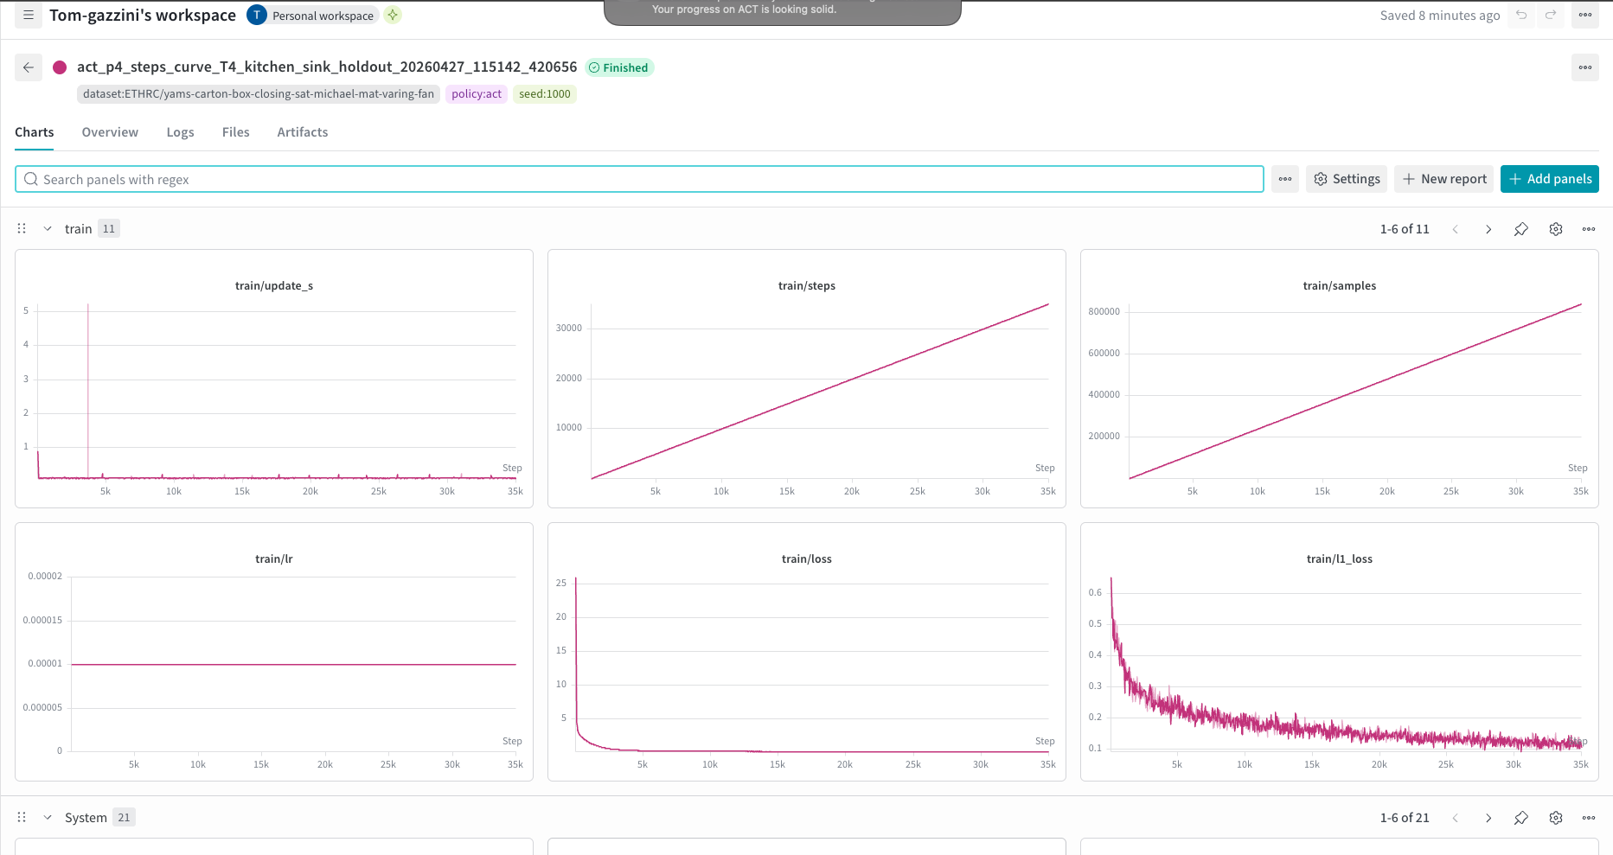Click the Add panels button
The image size is (1613, 855).
click(1550, 179)
